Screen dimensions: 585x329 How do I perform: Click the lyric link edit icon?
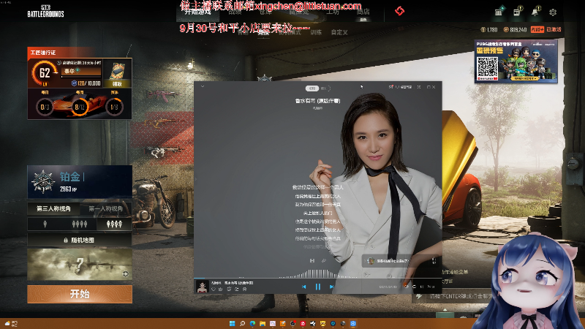click(323, 260)
